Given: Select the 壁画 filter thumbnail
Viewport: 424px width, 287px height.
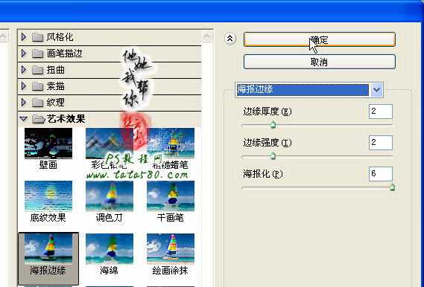Looking at the screenshot, I should (x=48, y=143).
